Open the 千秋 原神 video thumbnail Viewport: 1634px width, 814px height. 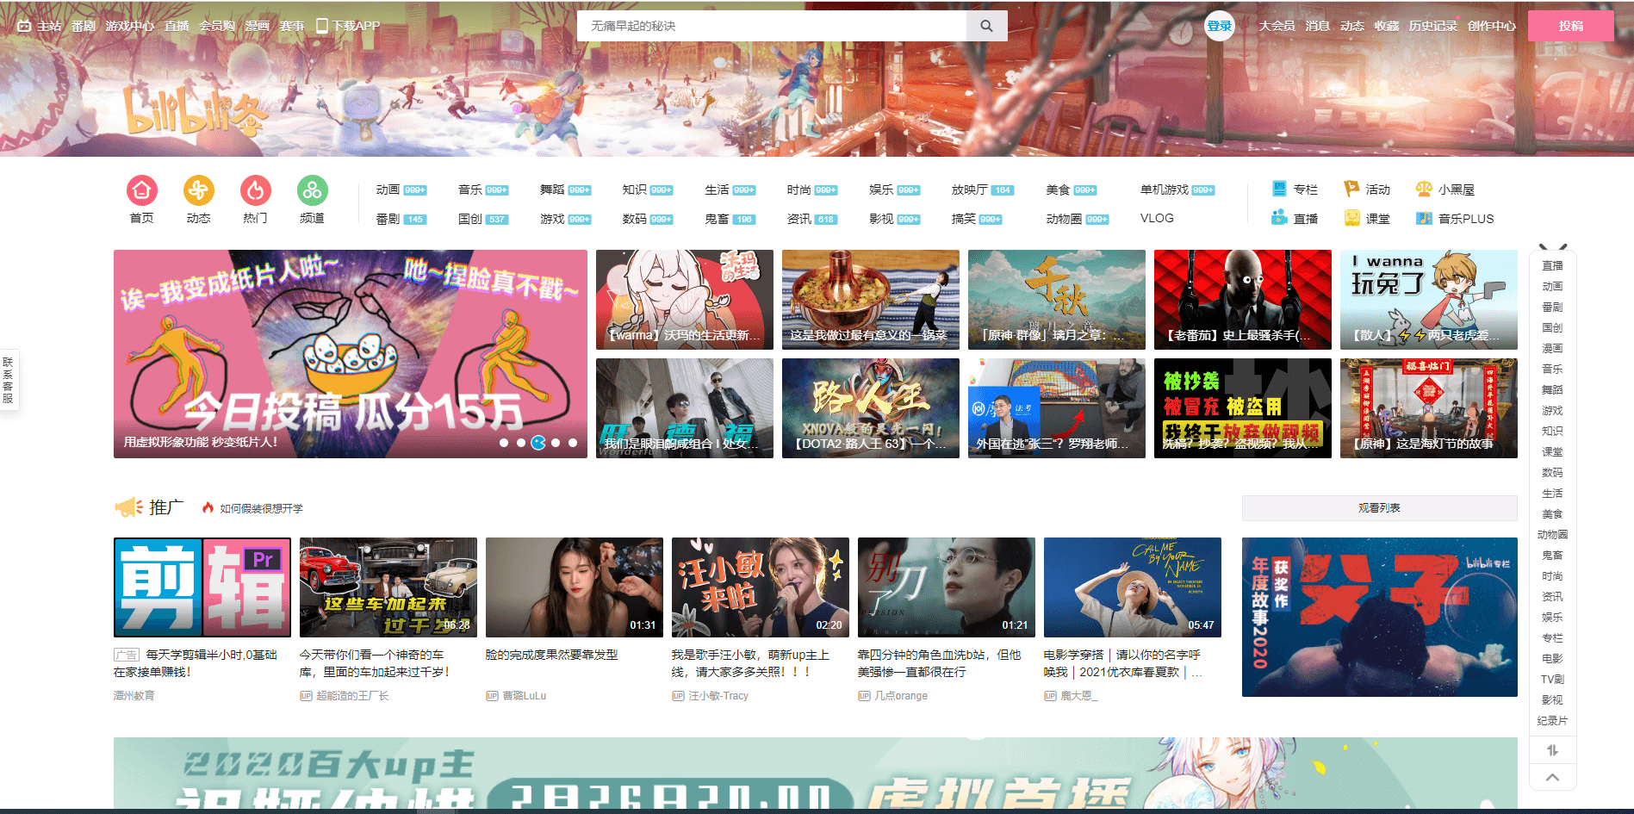point(1057,300)
